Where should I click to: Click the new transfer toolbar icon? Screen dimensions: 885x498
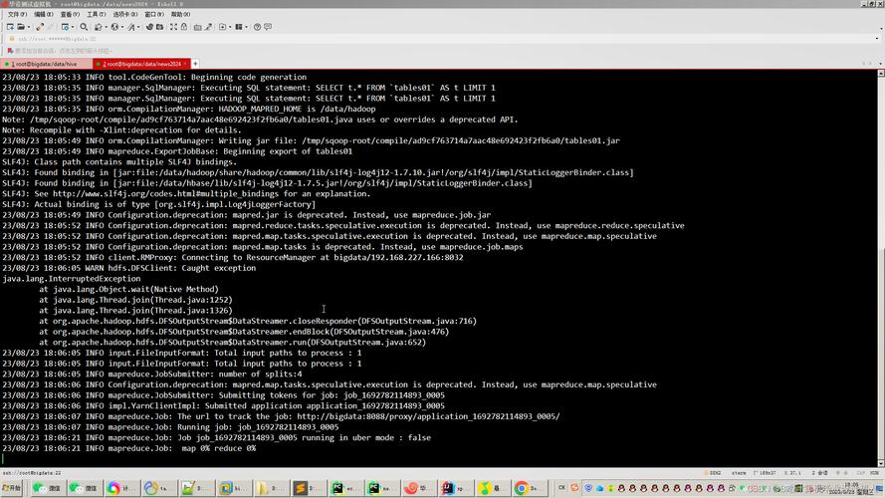[x=222, y=27]
